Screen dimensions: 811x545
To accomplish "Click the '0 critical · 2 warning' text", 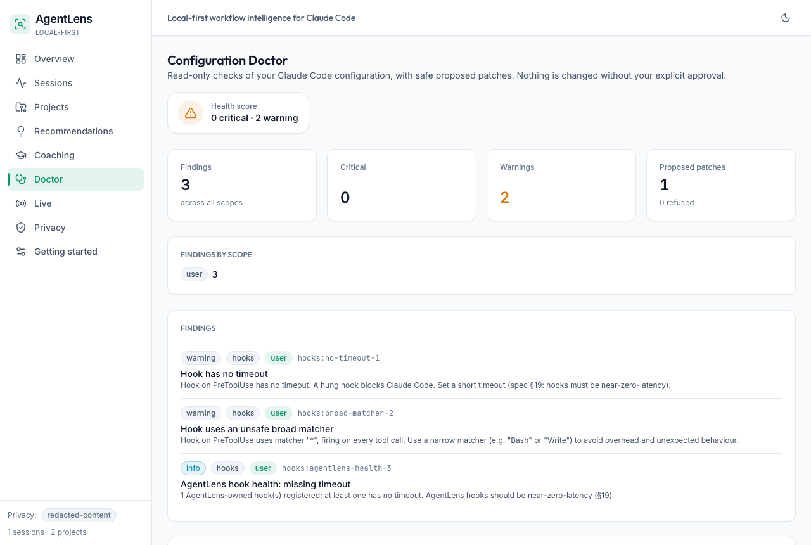I will (255, 118).
